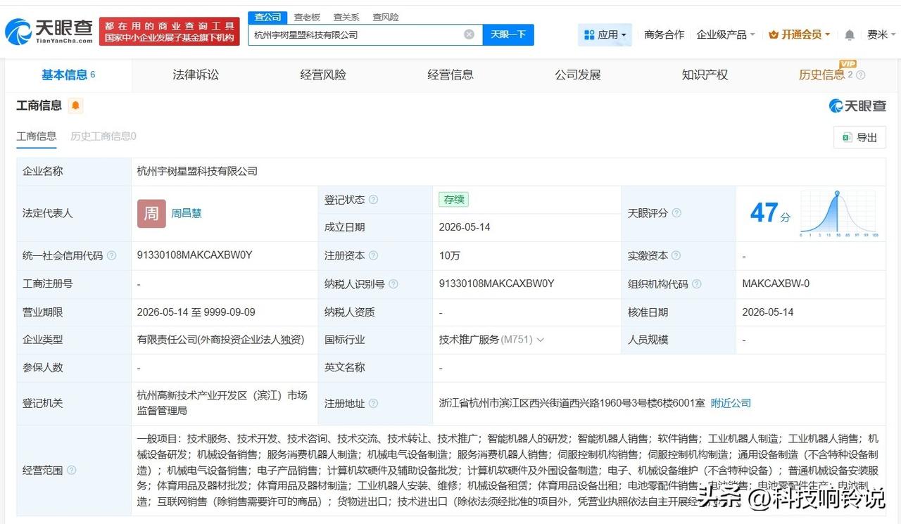Open the 知识产权 tab
This screenshot has width=901, height=524.
705,75
